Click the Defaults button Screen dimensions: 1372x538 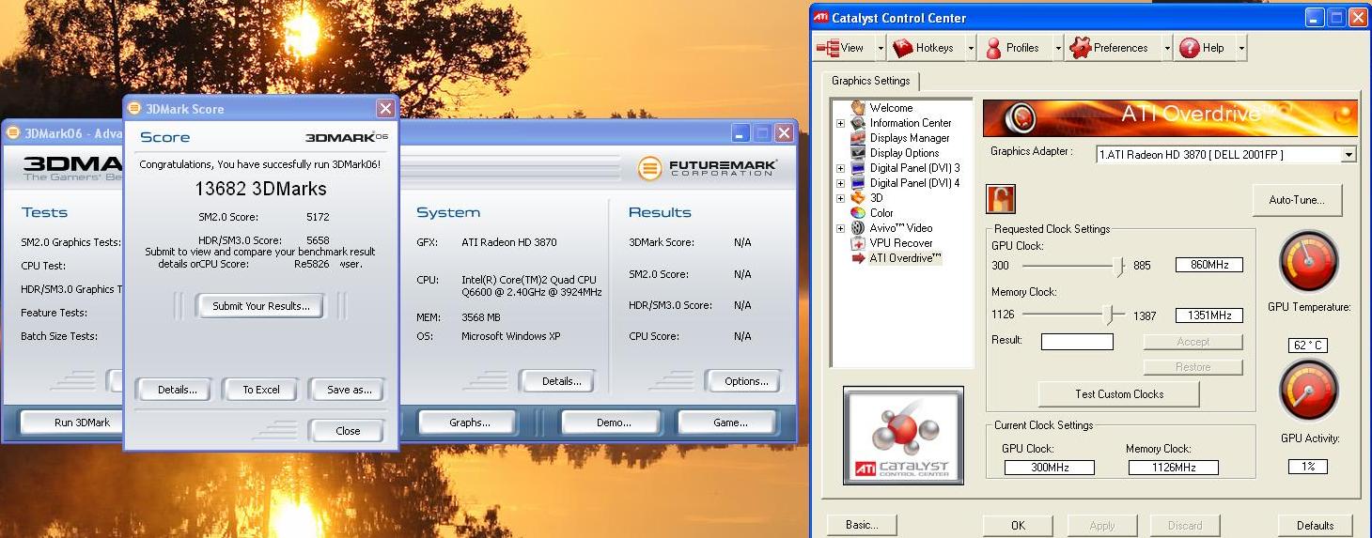click(x=1315, y=526)
